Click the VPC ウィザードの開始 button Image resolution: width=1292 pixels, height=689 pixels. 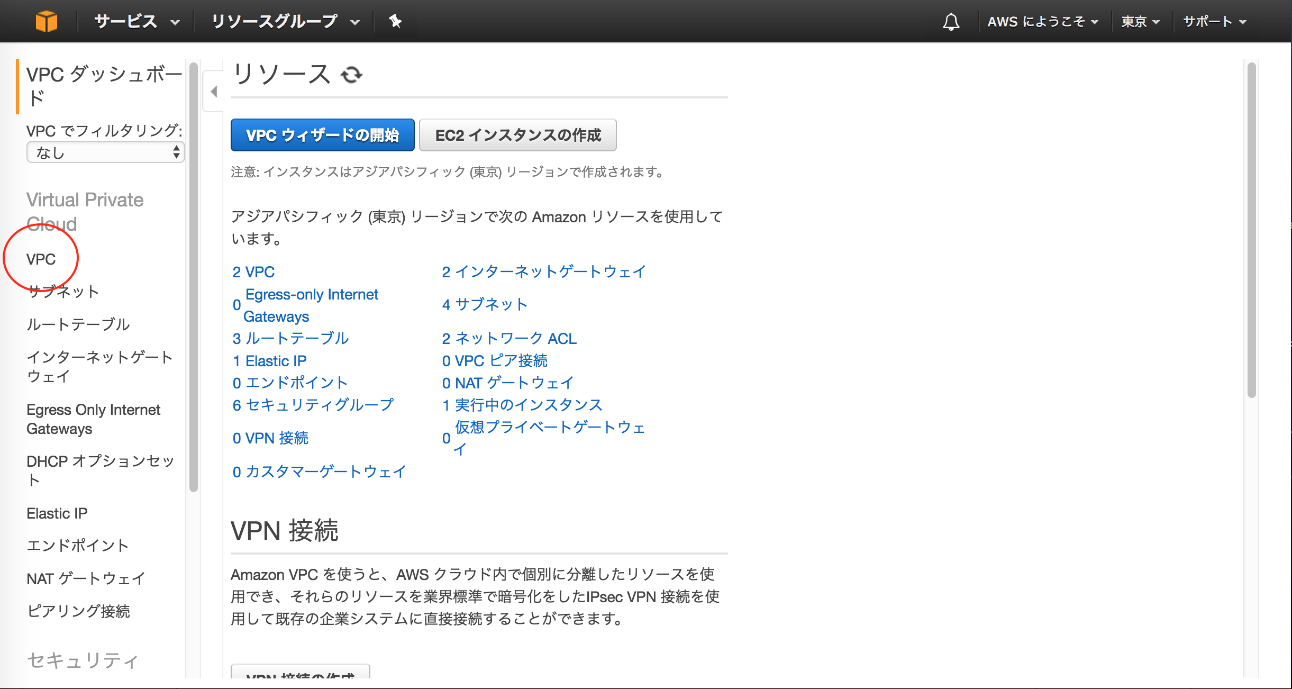pyautogui.click(x=322, y=135)
